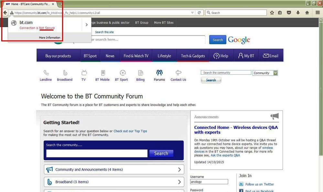Click the Announcements megaphone icon
323x192 pixels.
pyautogui.click(x=275, y=116)
